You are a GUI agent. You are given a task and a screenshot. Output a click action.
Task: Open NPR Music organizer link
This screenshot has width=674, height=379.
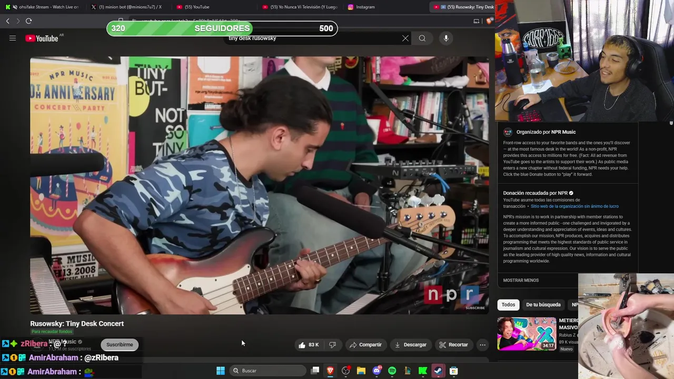point(563,132)
